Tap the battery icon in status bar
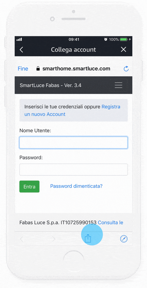This screenshot has height=288, width=147. click(x=124, y=39)
